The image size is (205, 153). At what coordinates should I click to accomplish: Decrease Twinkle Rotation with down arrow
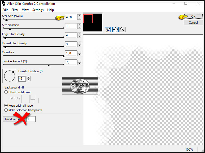click(x=28, y=80)
